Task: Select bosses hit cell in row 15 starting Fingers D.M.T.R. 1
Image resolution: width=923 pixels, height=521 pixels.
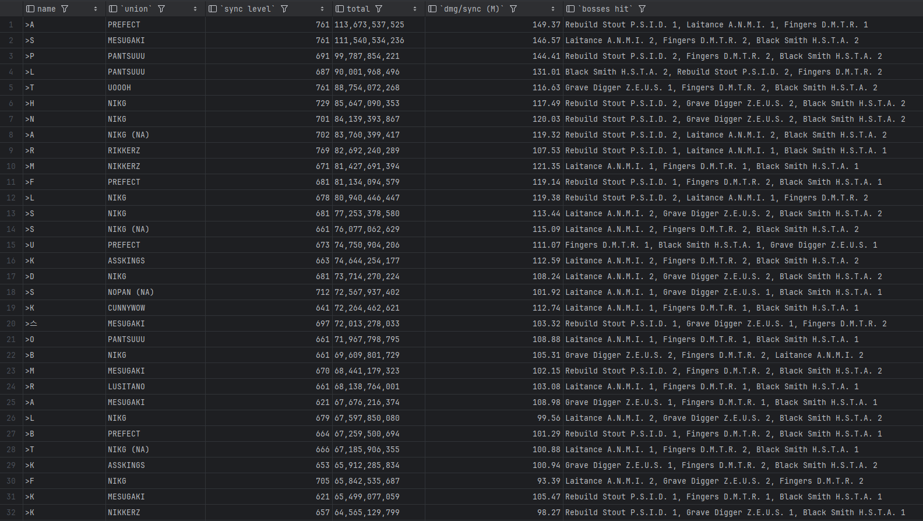Action: (x=743, y=245)
